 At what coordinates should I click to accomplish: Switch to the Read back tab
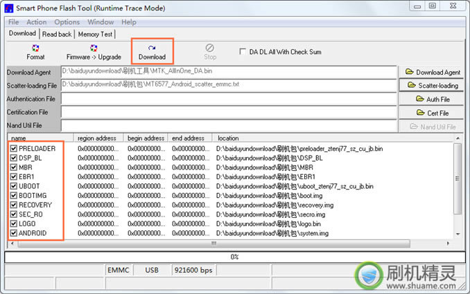click(56, 34)
